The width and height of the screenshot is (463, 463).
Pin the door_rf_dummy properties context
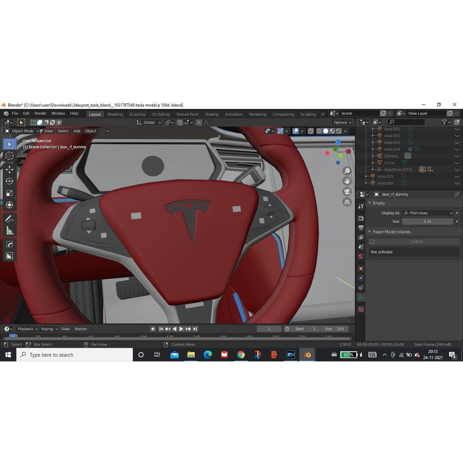457,194
